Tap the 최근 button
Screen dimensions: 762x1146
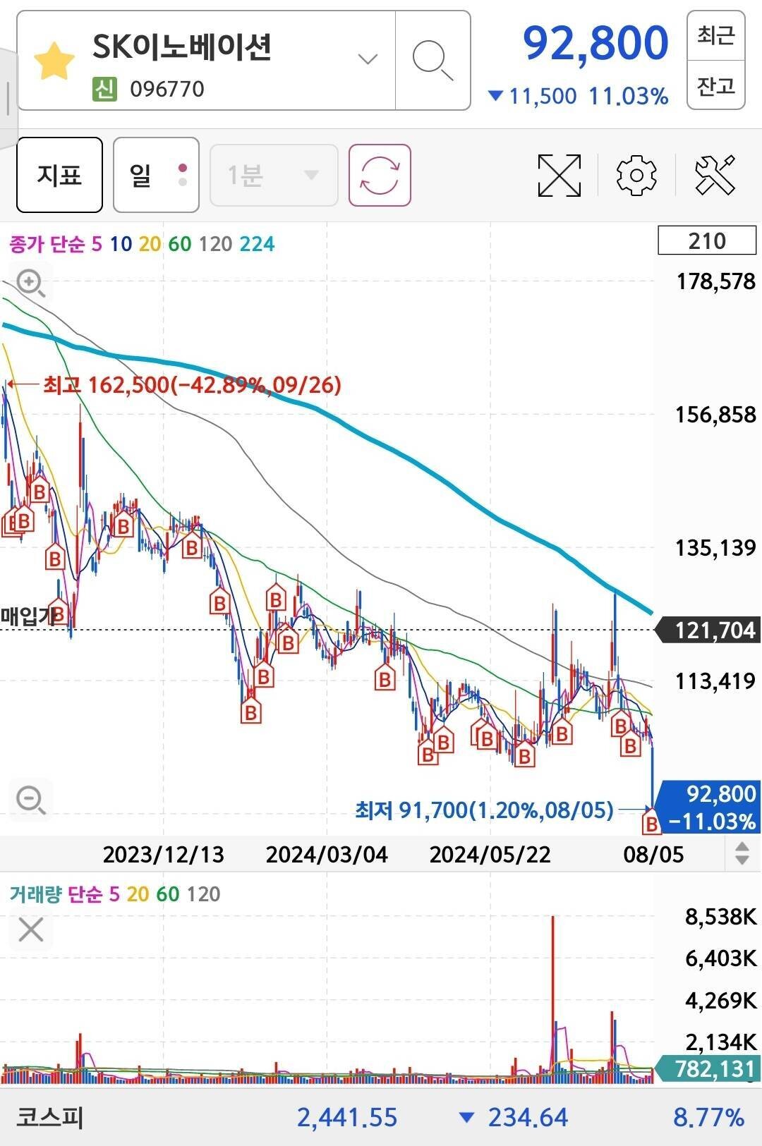click(715, 35)
